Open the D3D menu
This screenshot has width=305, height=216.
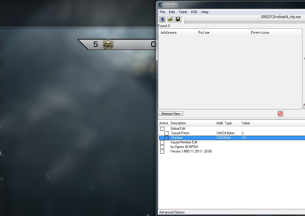pyautogui.click(x=194, y=12)
